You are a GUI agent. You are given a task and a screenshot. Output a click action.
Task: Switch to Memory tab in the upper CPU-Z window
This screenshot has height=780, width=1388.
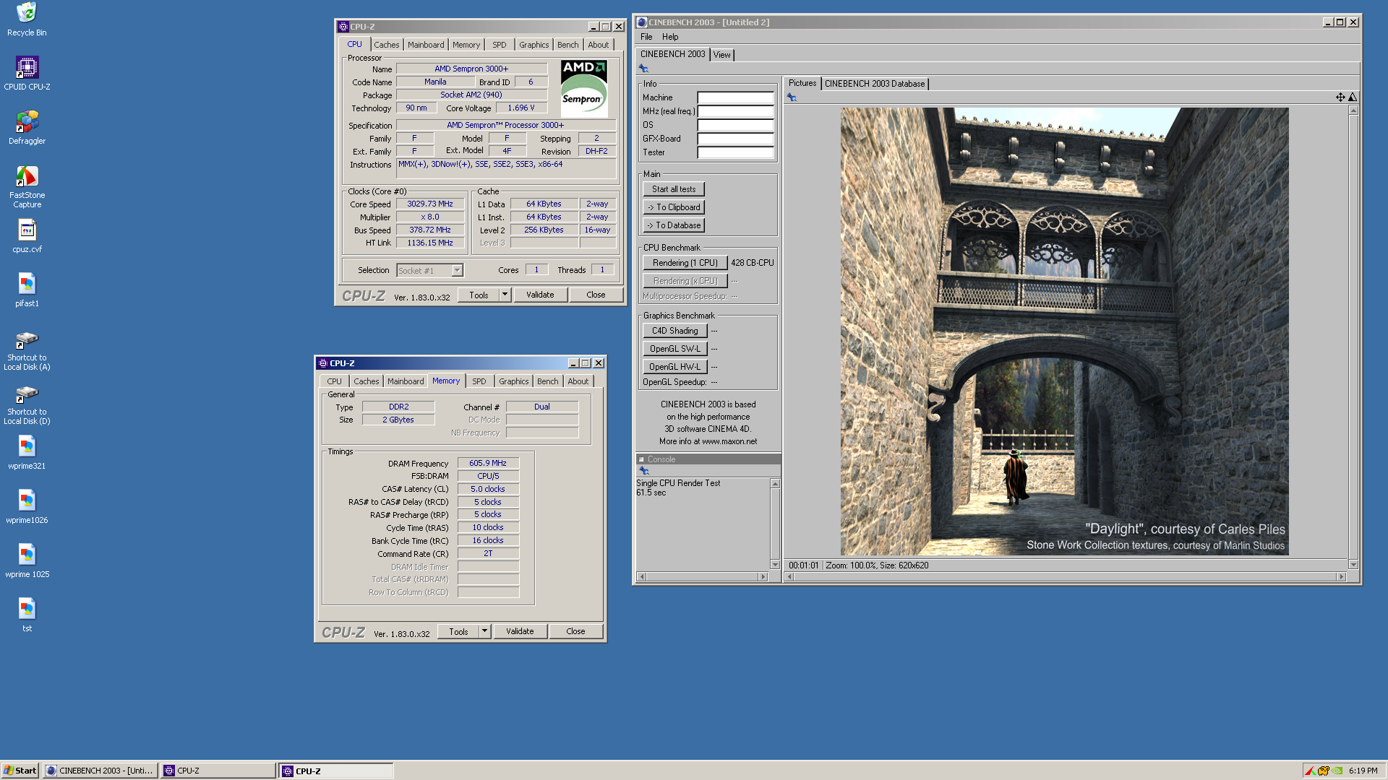tap(466, 45)
